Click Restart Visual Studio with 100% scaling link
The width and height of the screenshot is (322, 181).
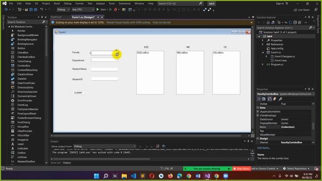(128, 22)
